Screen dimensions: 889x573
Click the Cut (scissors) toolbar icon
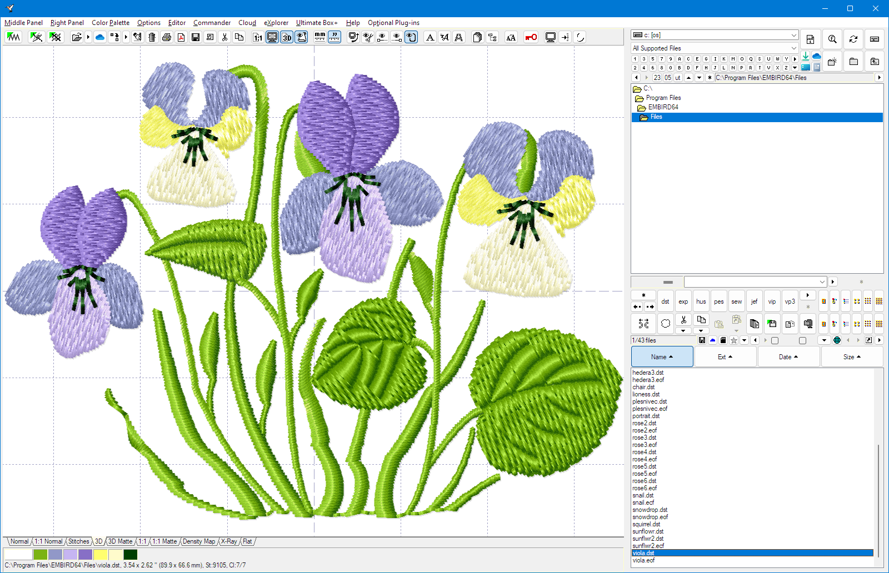[224, 37]
